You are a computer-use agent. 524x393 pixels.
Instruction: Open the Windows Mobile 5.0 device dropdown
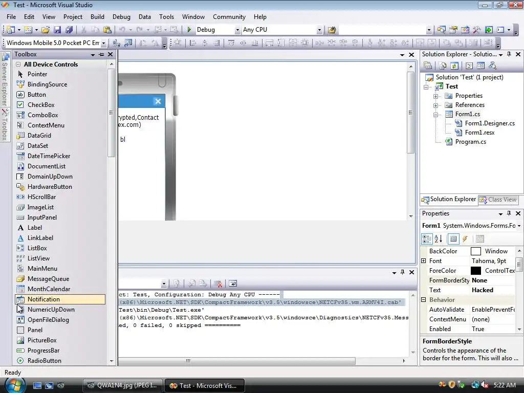[103, 43]
